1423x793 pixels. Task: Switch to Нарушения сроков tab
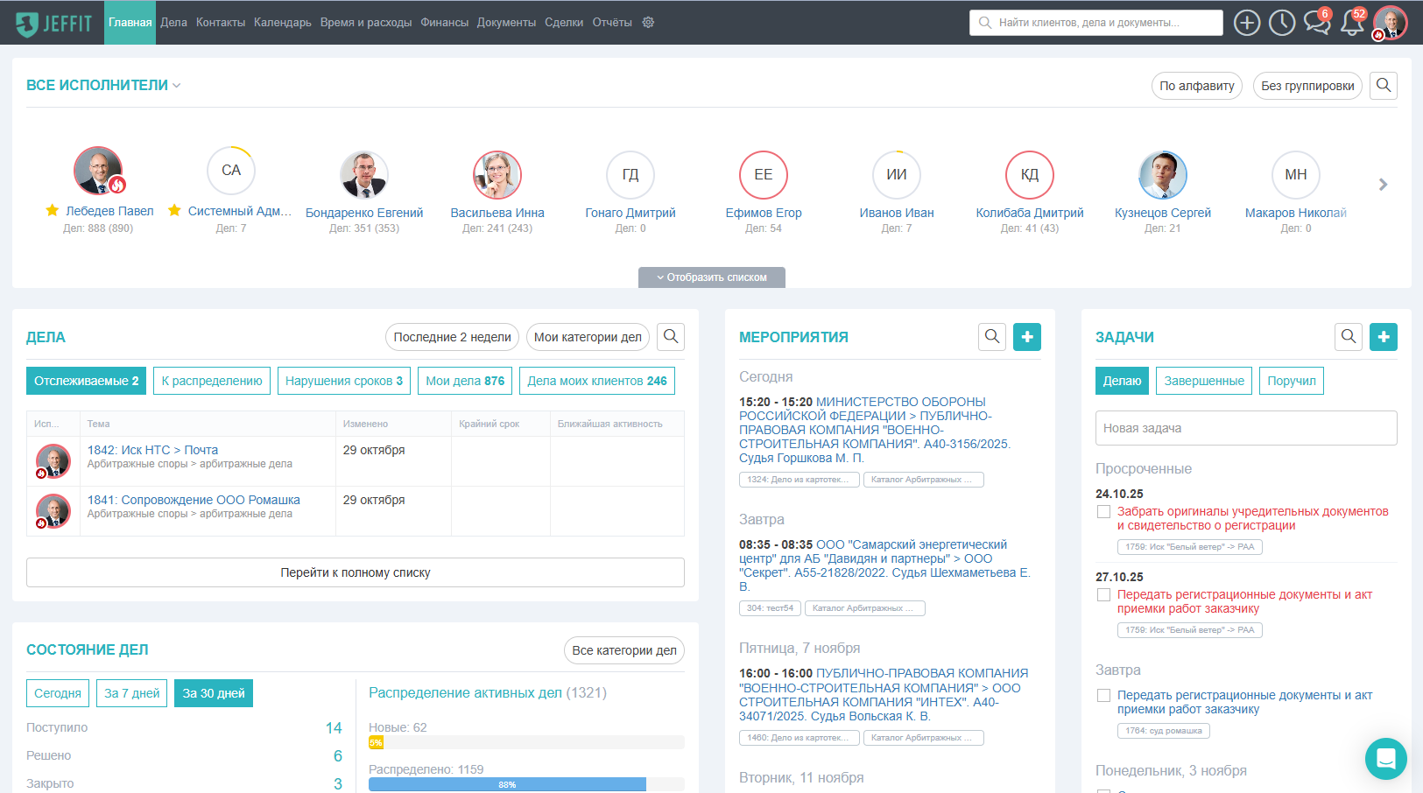click(x=343, y=381)
